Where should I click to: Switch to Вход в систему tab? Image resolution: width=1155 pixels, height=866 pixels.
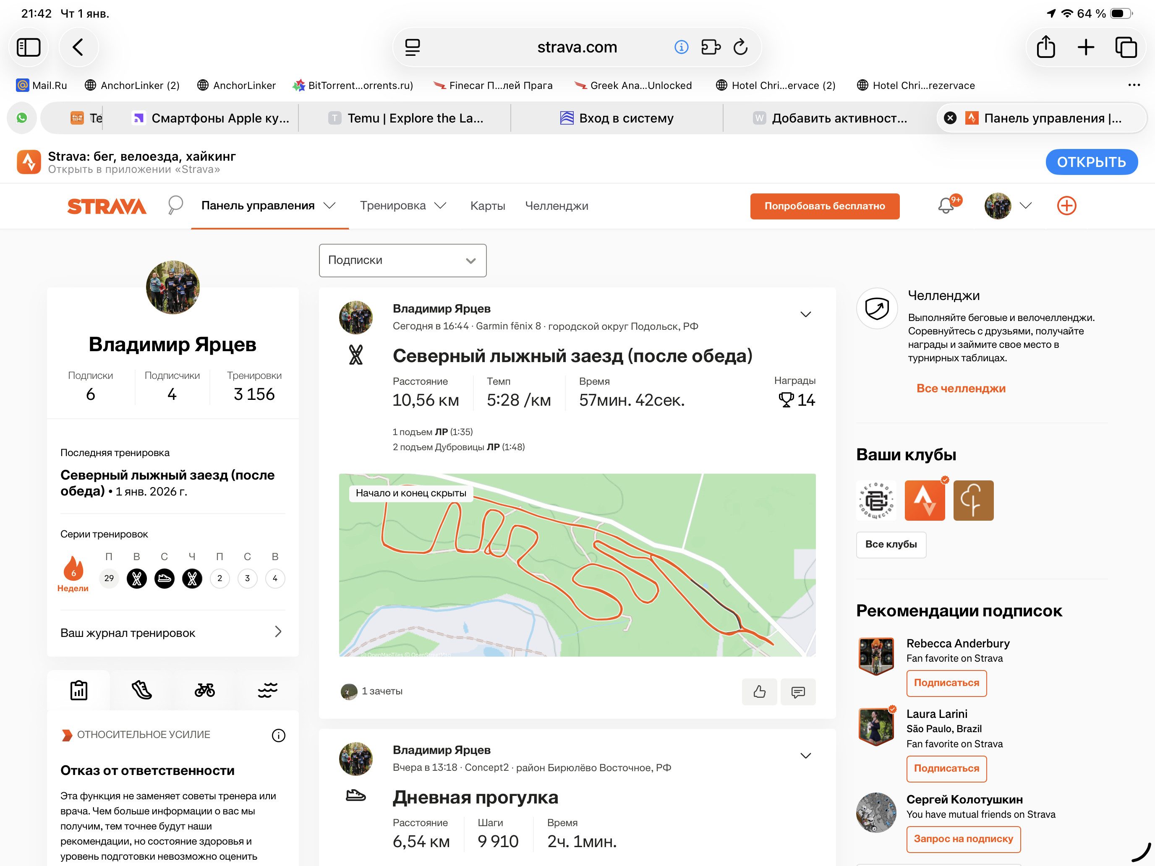pos(617,118)
